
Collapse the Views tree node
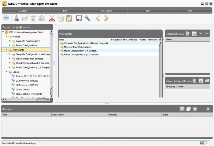(x=6, y=72)
